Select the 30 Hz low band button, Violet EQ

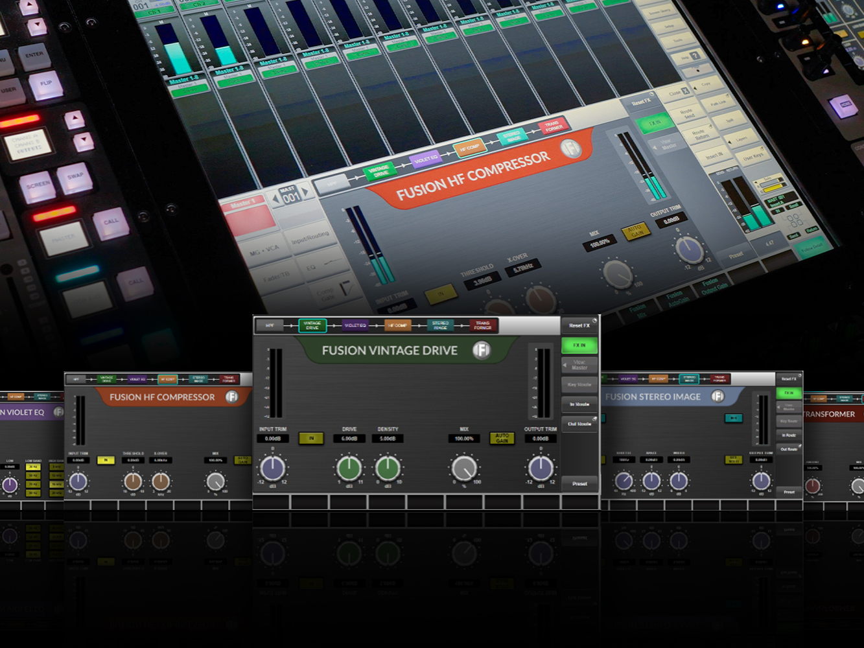33,467
